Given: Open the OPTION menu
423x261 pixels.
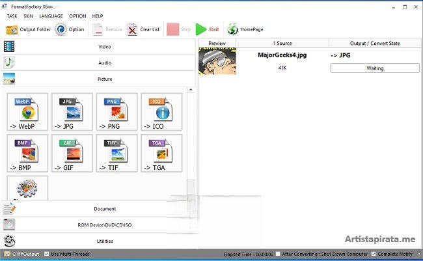Looking at the screenshot, I should point(77,16).
